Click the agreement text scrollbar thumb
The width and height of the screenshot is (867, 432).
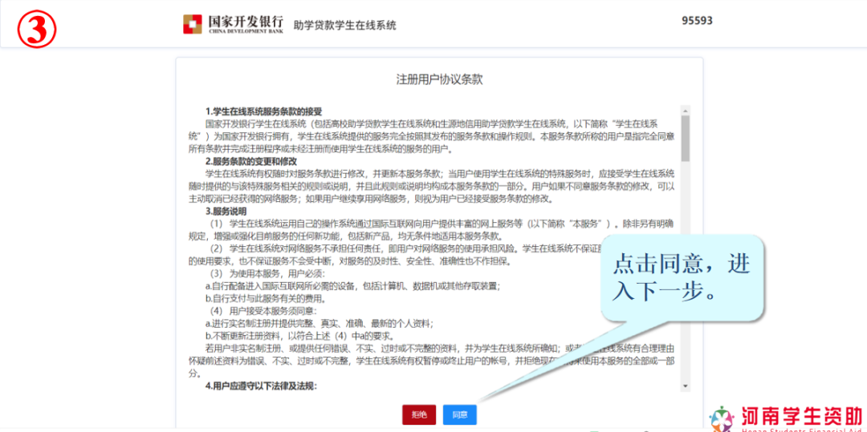(685, 138)
